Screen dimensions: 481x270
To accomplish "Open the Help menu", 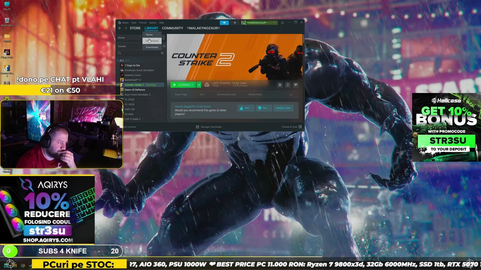I will 161,22.
